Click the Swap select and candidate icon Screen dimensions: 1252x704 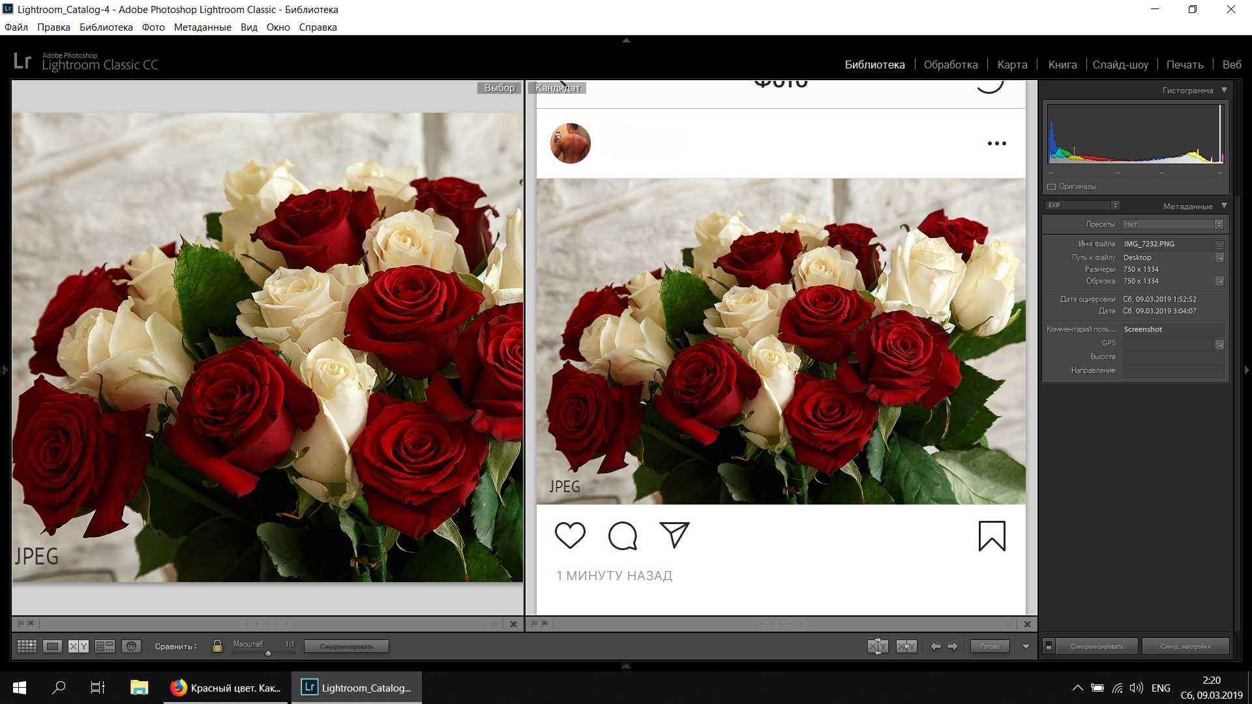(x=878, y=646)
